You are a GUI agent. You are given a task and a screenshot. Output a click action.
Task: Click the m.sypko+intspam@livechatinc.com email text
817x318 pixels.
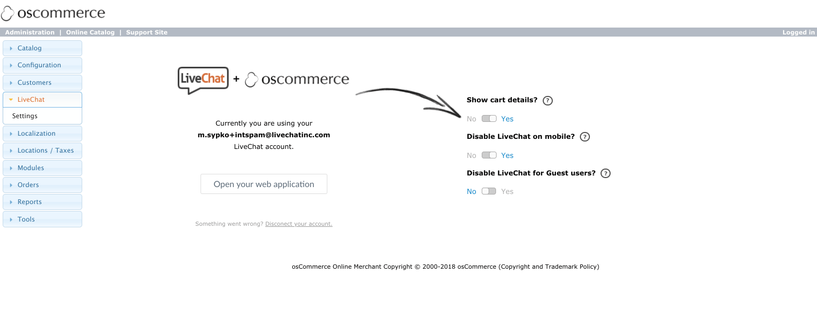click(x=264, y=135)
